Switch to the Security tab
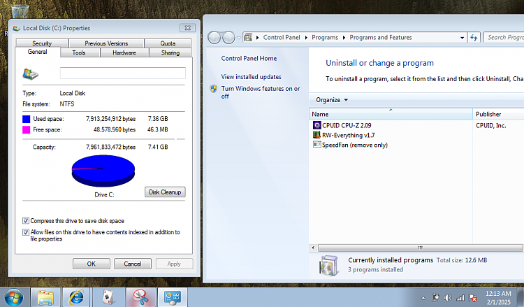The width and height of the screenshot is (524, 307). tap(42, 43)
